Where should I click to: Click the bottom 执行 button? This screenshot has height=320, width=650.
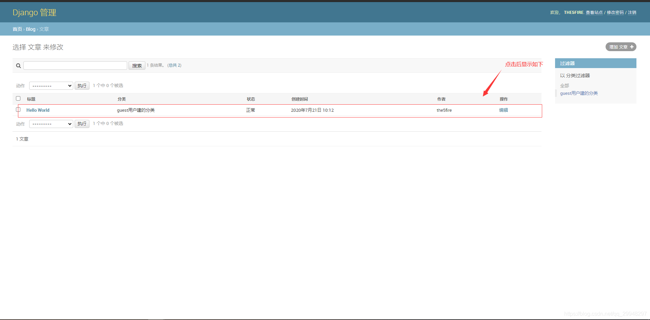point(82,124)
